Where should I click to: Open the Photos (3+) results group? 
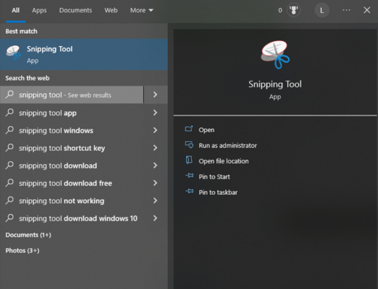tap(22, 251)
